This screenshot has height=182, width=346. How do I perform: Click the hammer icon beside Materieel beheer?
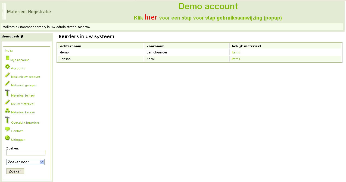[x=7, y=93]
